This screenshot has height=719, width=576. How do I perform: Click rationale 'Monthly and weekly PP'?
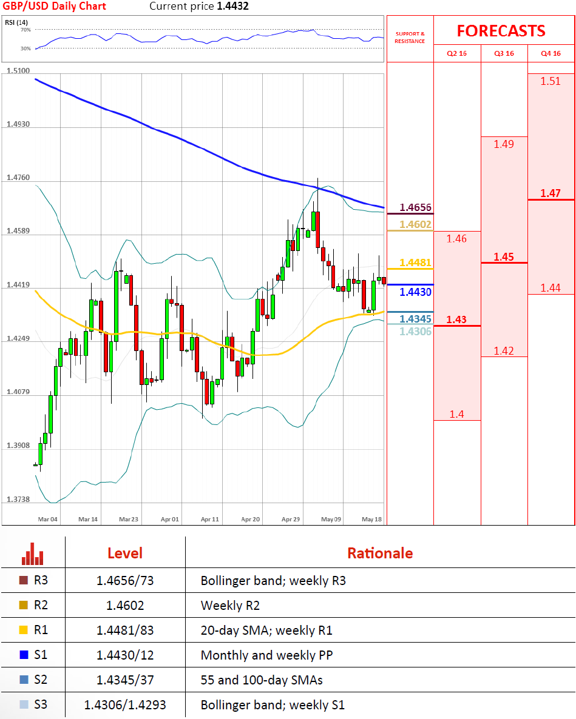tap(266, 655)
